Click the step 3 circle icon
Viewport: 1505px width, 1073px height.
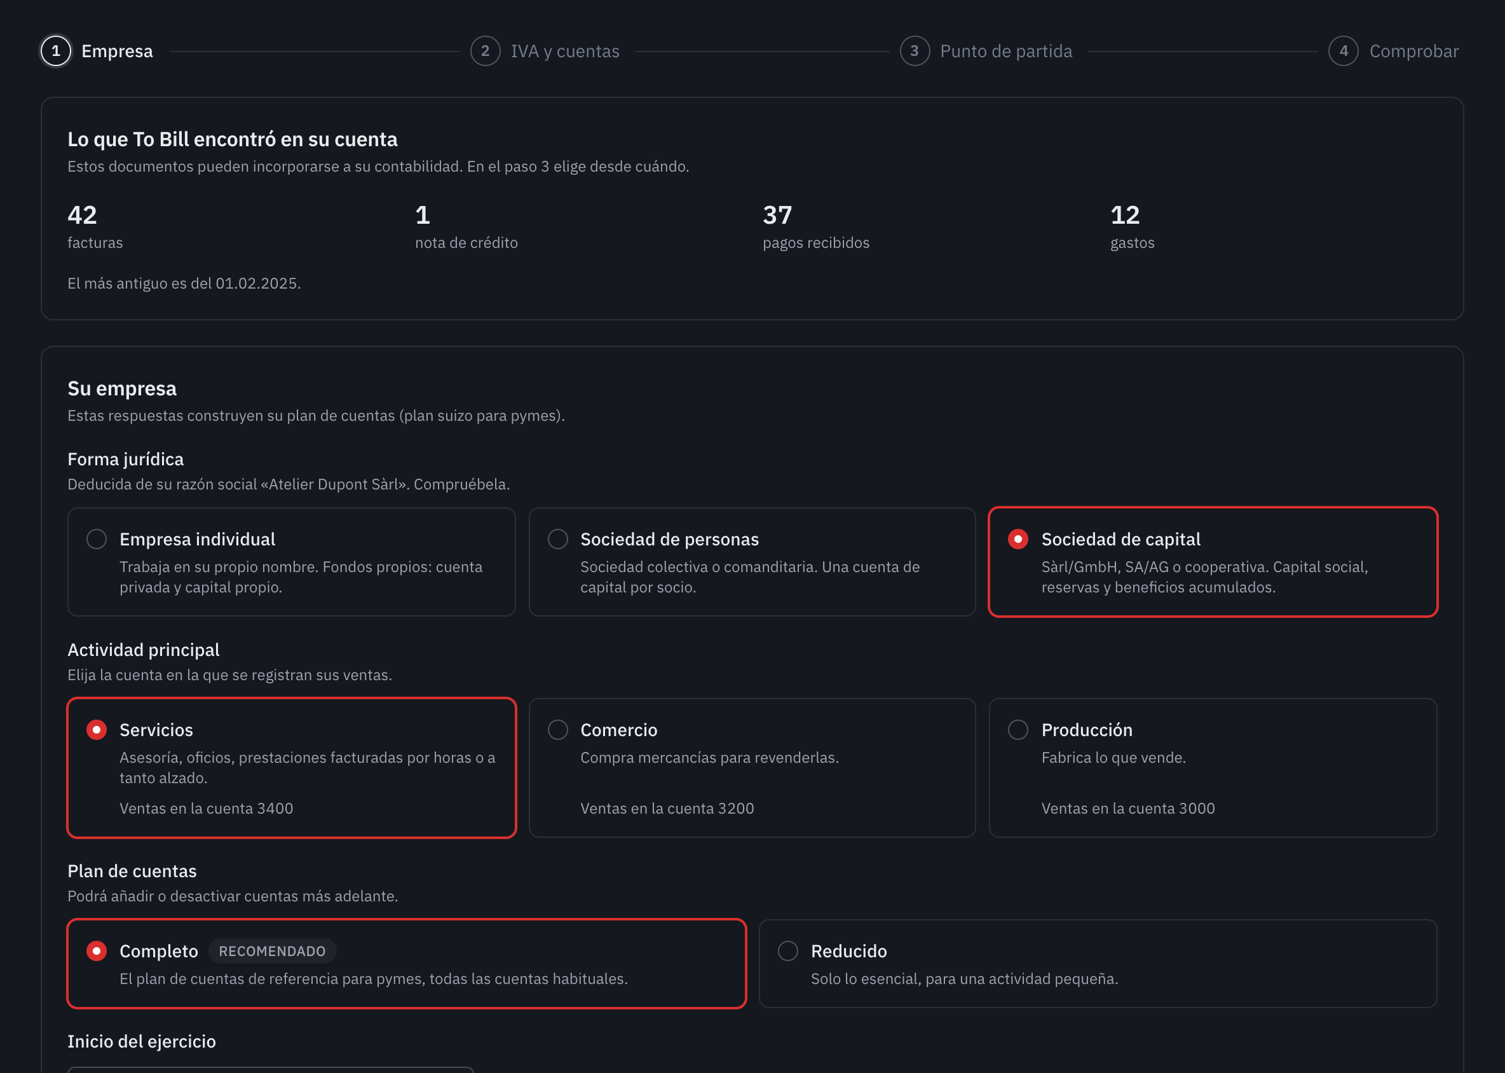coord(915,51)
